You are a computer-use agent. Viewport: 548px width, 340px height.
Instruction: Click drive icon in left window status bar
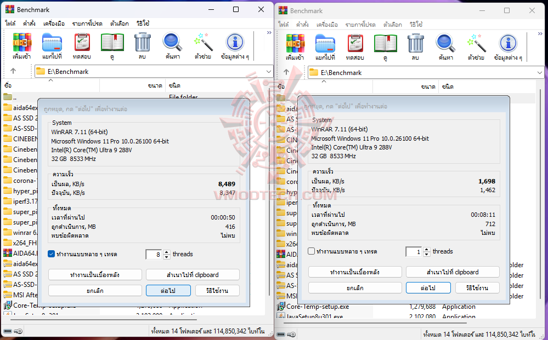click(8, 331)
